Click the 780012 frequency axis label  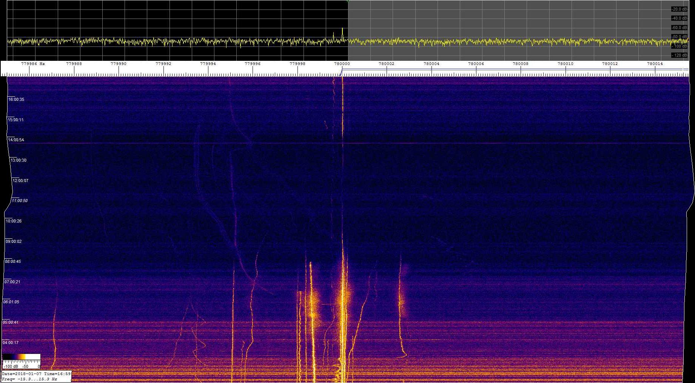click(x=610, y=64)
